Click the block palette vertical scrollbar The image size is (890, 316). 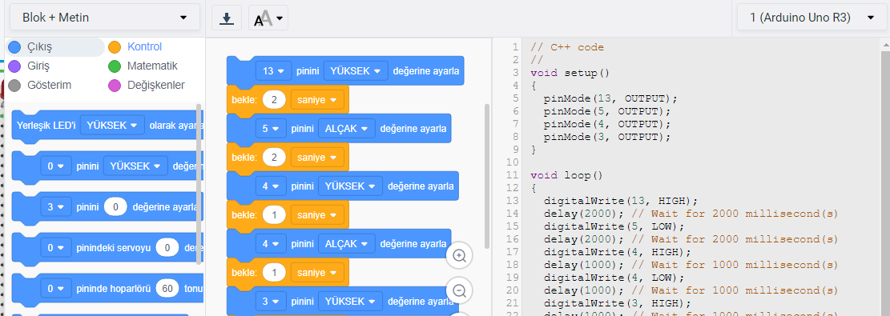coord(199,184)
